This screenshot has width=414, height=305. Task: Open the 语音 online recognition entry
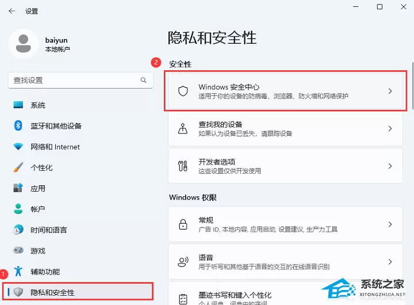(x=285, y=262)
